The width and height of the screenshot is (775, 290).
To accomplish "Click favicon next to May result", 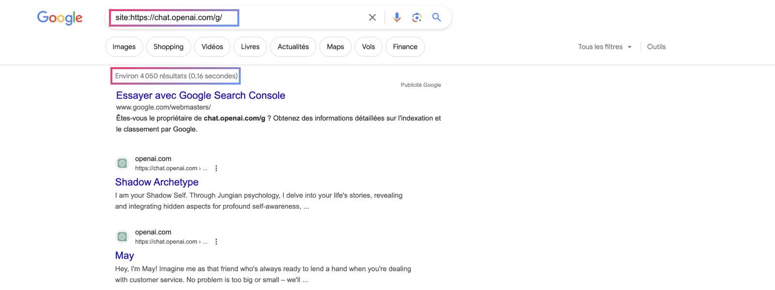I will point(122,237).
